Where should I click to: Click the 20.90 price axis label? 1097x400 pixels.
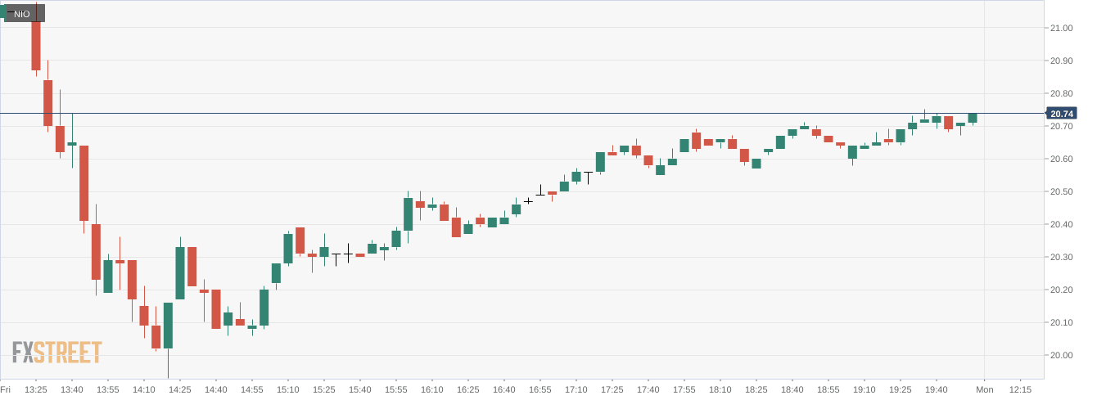pos(1061,61)
